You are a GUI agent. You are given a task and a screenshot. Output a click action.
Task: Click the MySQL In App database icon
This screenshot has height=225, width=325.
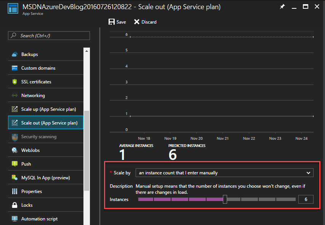tap(14, 177)
